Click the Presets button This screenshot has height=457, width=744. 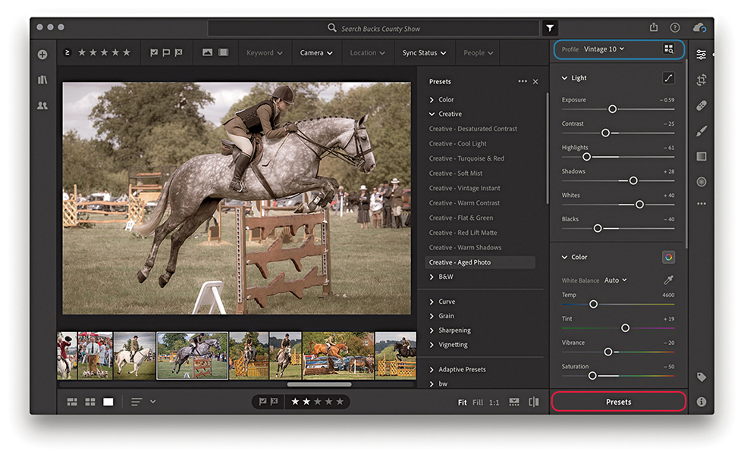pos(618,402)
